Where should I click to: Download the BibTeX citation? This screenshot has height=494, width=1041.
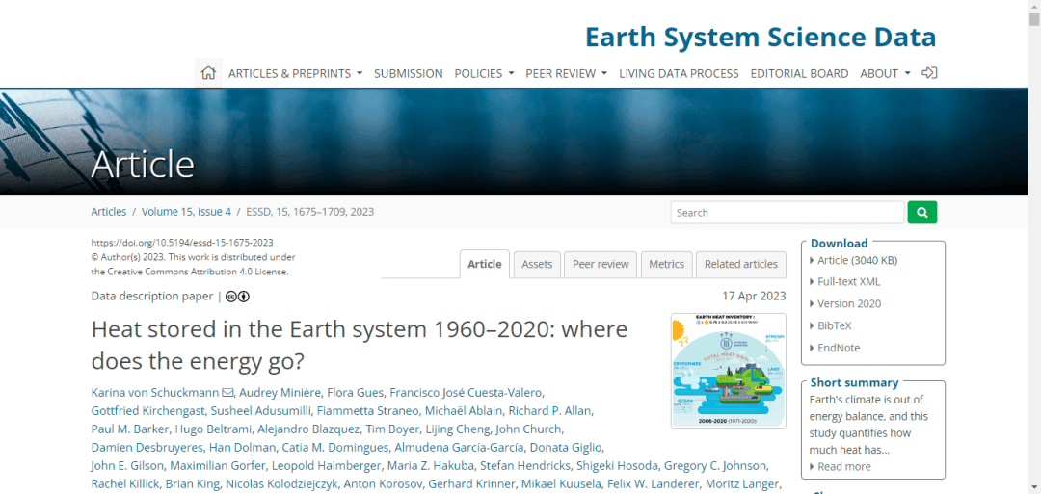tap(838, 325)
